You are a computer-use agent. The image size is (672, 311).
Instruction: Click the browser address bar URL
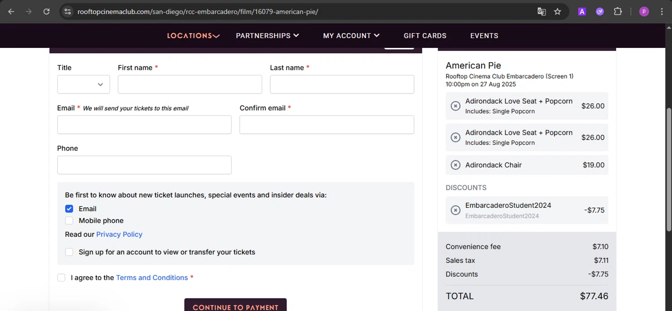[x=198, y=12]
